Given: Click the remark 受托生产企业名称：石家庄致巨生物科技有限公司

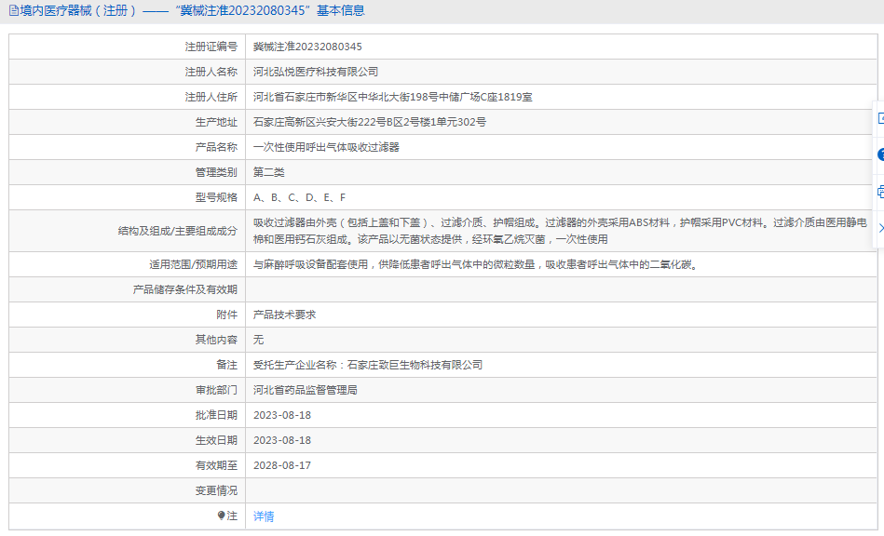Looking at the screenshot, I should point(368,366).
